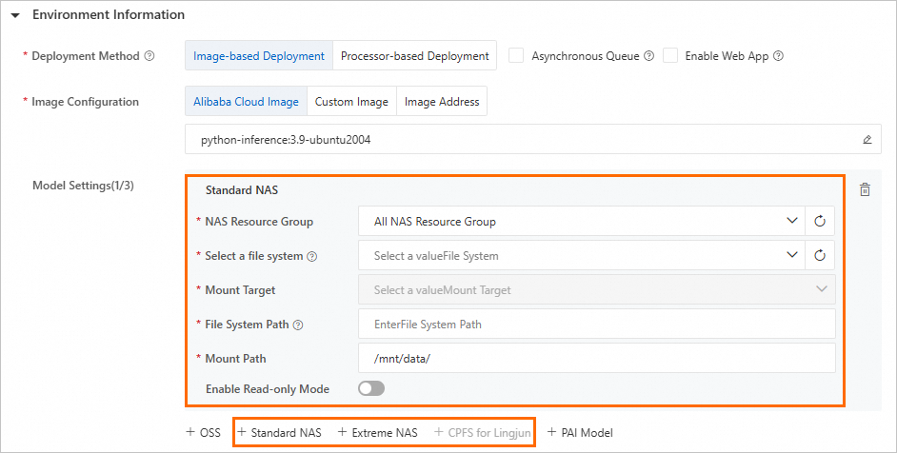Click the File System Path input field

pos(596,325)
